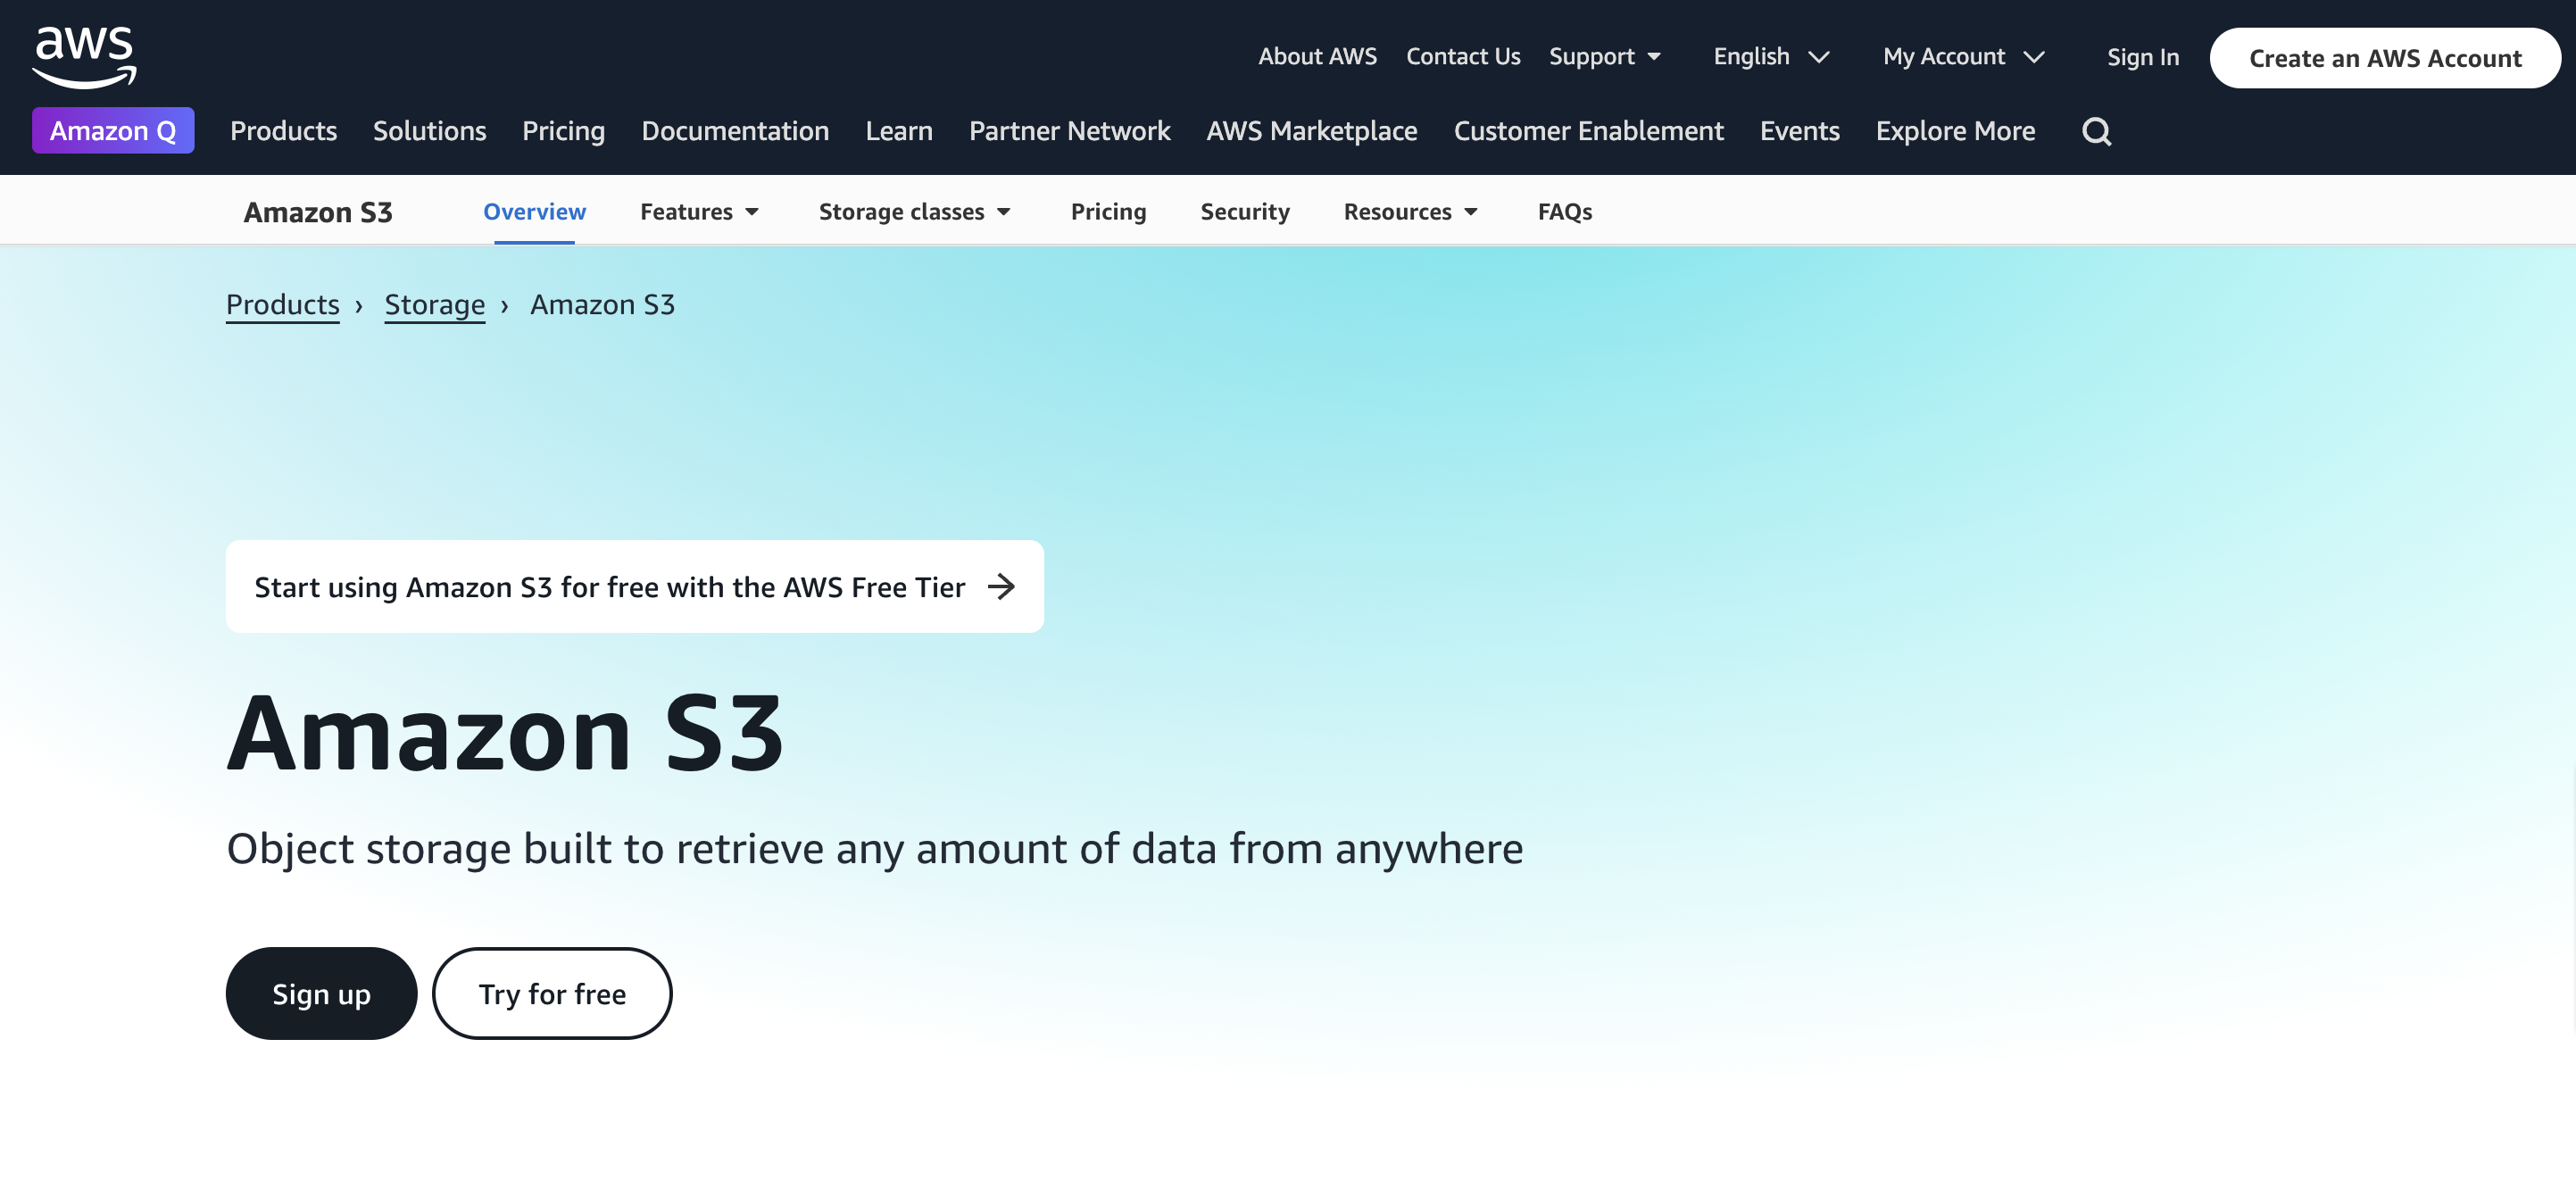Open the Resources dropdown
The image size is (2576, 1189).
(1410, 212)
